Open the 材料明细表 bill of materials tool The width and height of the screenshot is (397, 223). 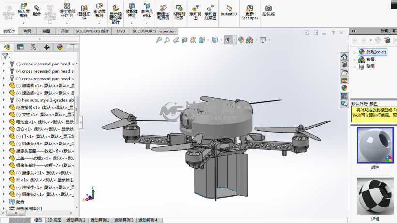pyautogui.click(x=180, y=11)
